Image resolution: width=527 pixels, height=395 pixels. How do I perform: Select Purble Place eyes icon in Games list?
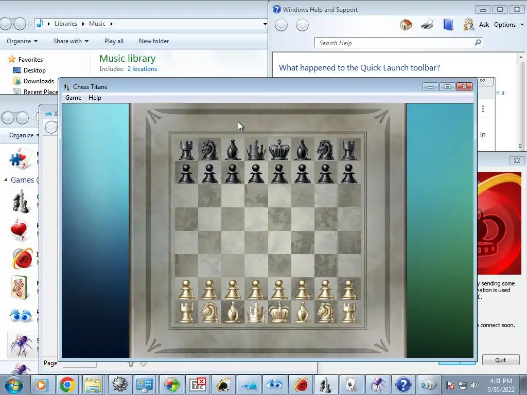[21, 316]
